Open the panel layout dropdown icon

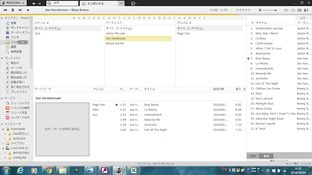point(134,3)
